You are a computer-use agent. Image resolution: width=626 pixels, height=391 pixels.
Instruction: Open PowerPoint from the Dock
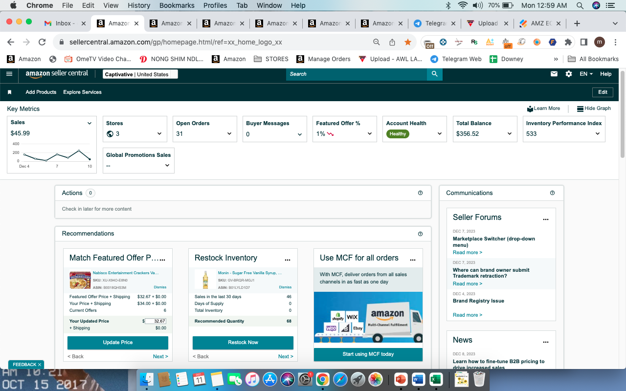(x=401, y=379)
